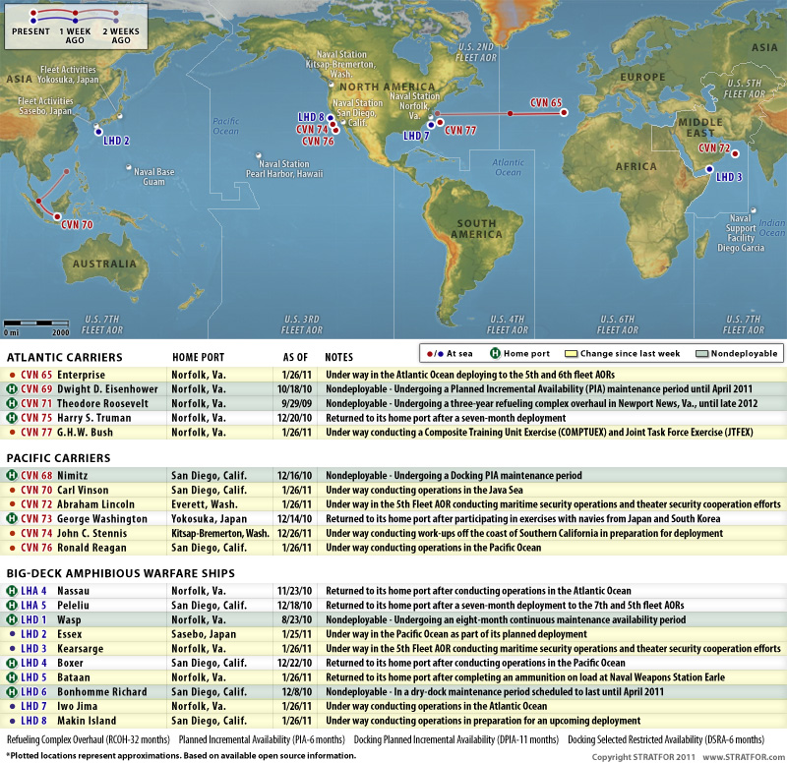Click the home port H icon for LHD 4
787x763 pixels.
12,663
